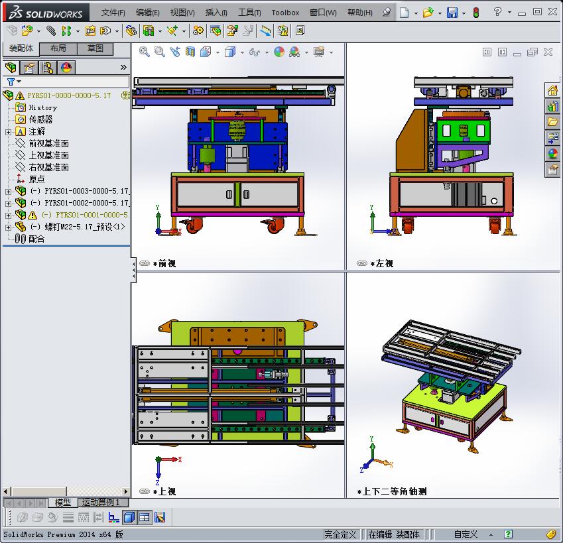Expand the manager tabs double-chevron

(123, 67)
